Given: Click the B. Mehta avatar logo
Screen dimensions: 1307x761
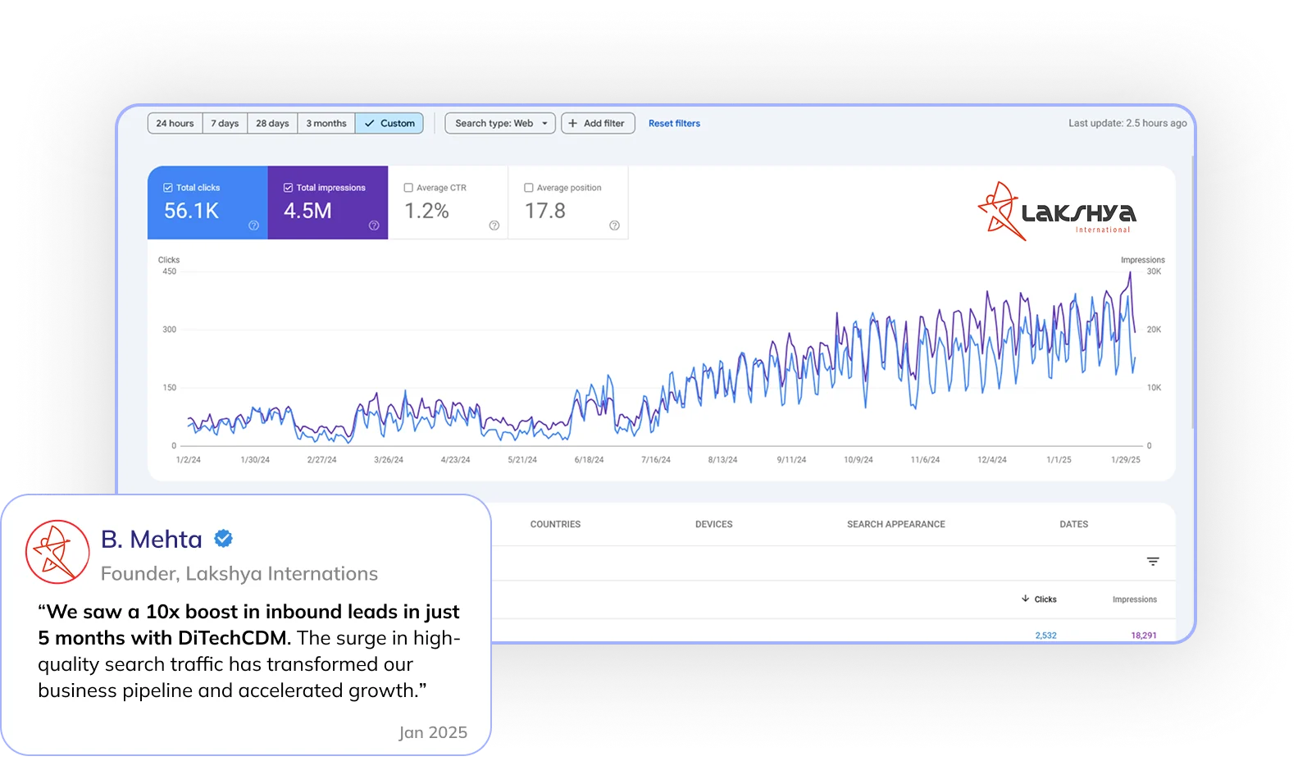Looking at the screenshot, I should (57, 552).
